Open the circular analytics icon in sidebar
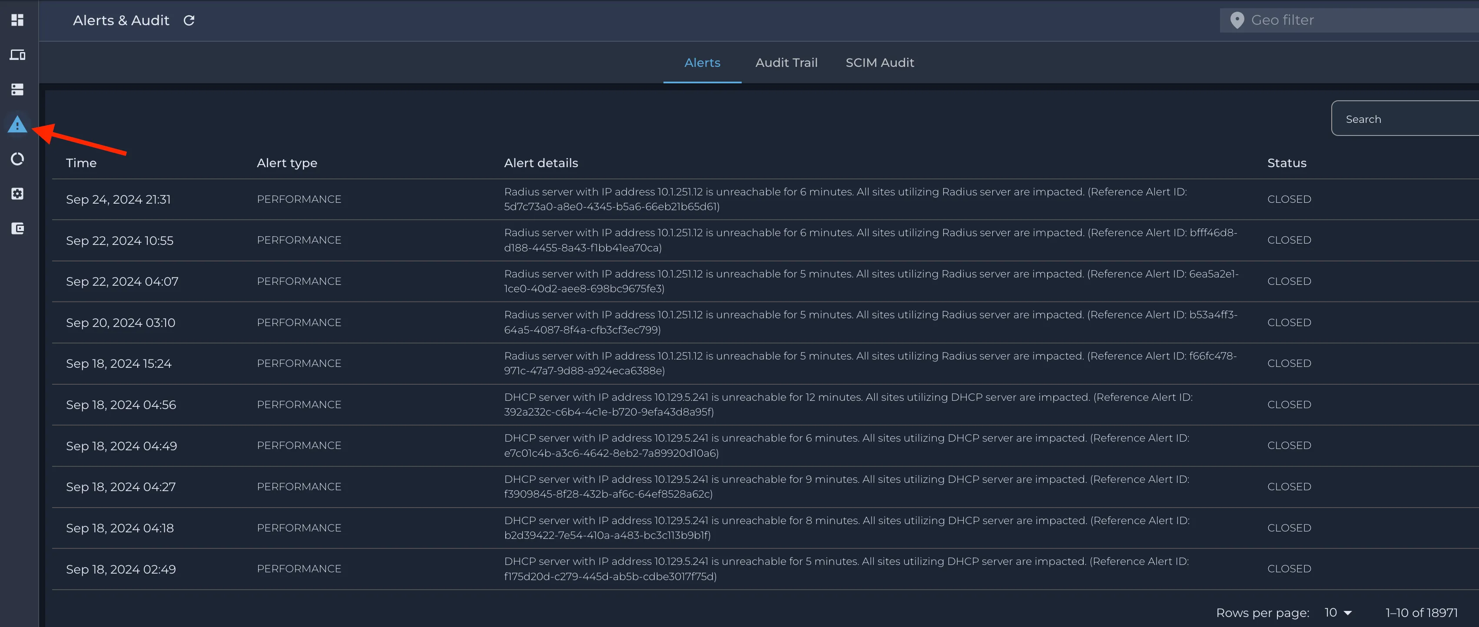Image resolution: width=1479 pixels, height=627 pixels. click(17, 159)
